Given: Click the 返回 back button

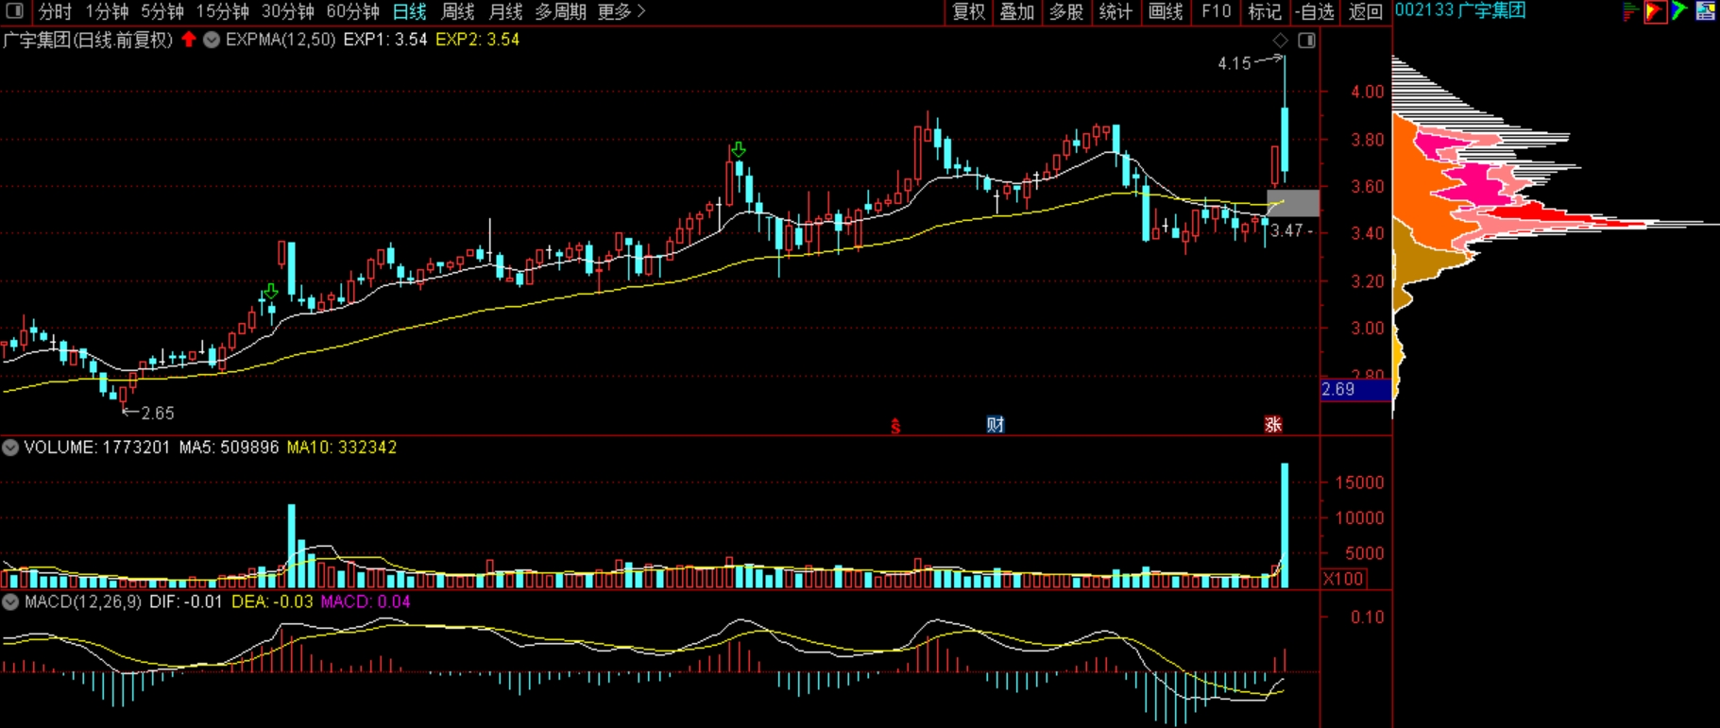Looking at the screenshot, I should pos(1366,12).
